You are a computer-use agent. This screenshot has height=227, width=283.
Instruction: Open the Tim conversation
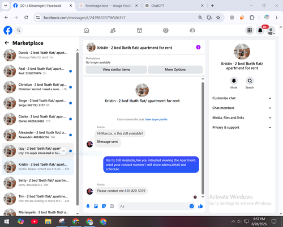click(x=38, y=199)
